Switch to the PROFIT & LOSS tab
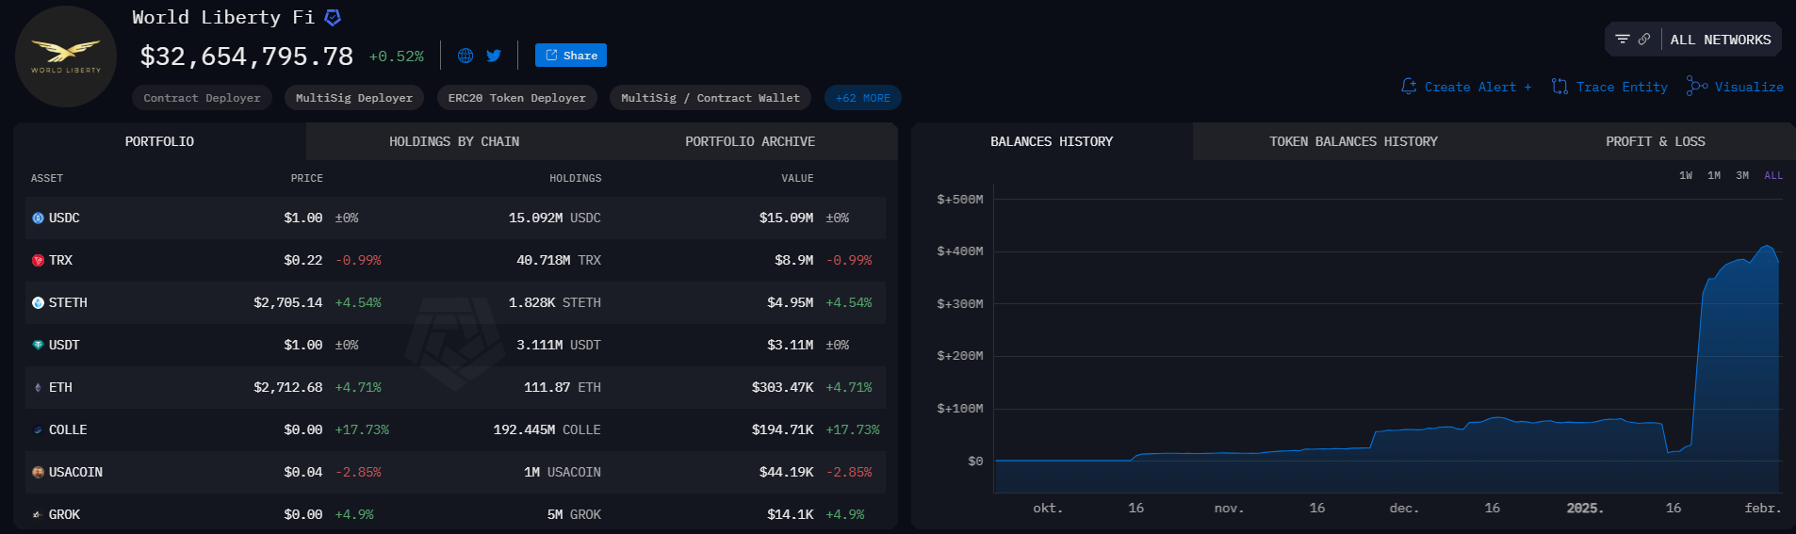This screenshot has width=1796, height=534. coord(1656,141)
